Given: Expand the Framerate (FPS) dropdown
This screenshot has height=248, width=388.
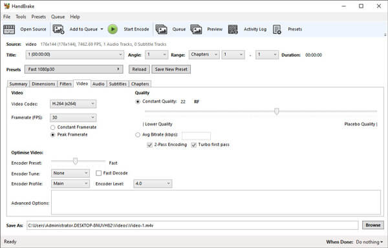Looking at the screenshot, I should click(73, 118).
